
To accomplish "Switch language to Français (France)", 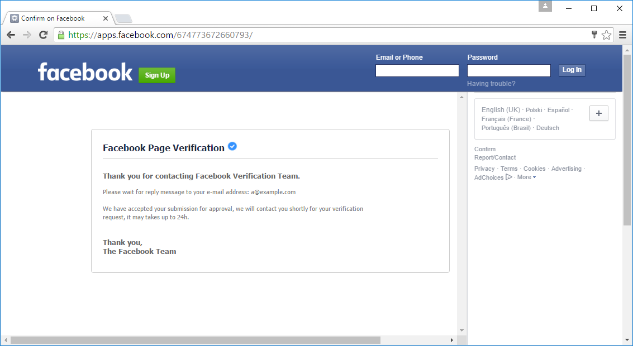I will point(506,119).
